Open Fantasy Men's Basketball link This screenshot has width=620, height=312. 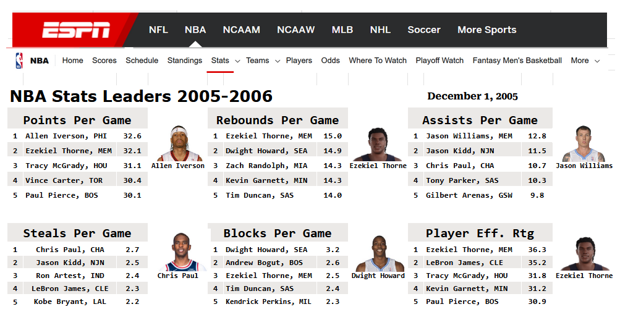click(517, 61)
